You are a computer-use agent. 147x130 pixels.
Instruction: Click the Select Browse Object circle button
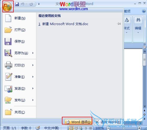(x=145, y=114)
